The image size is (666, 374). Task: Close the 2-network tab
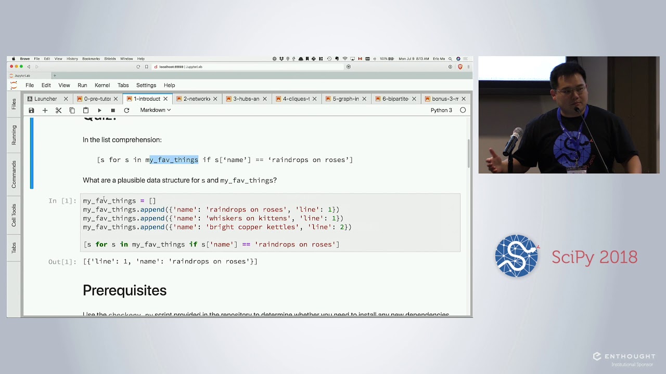tap(215, 99)
